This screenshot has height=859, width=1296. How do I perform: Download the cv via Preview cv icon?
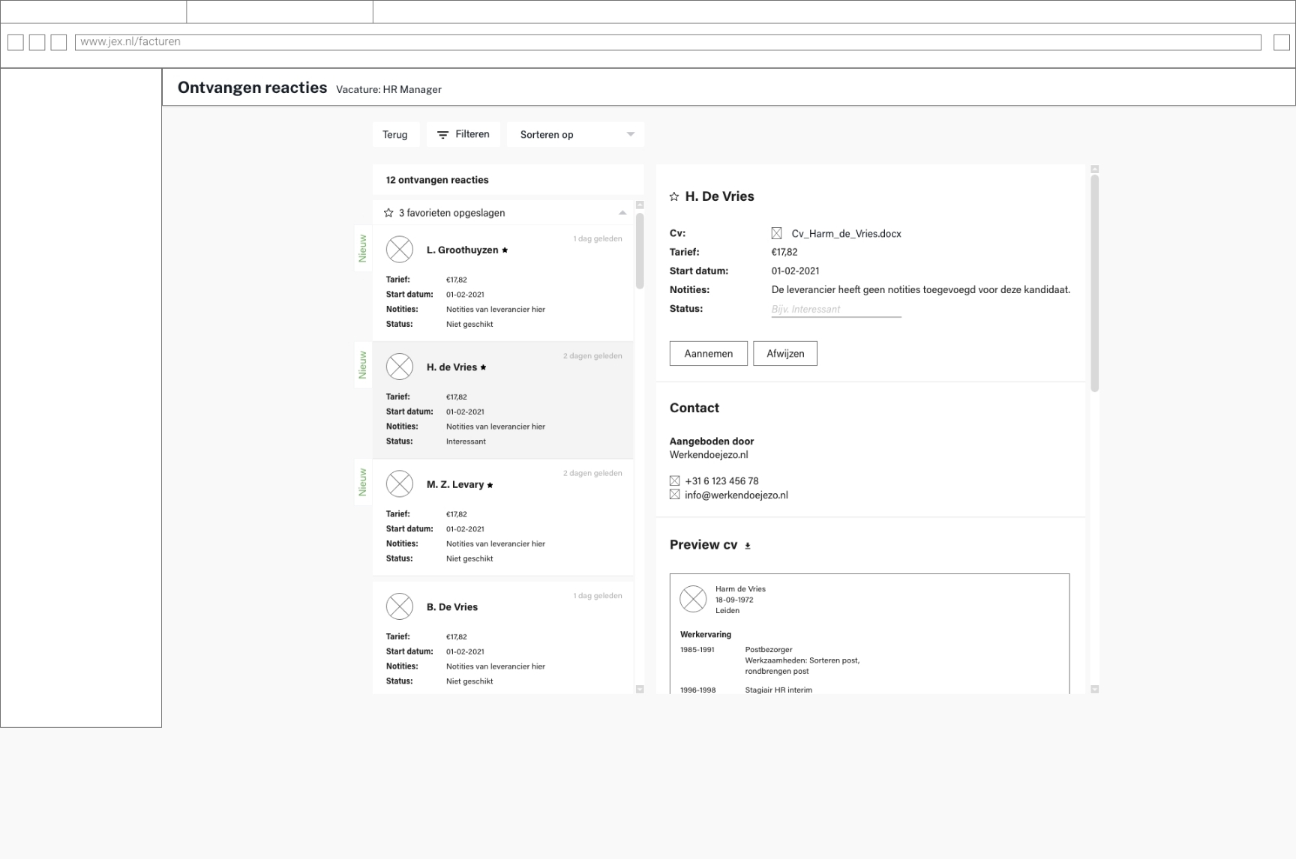(x=748, y=546)
